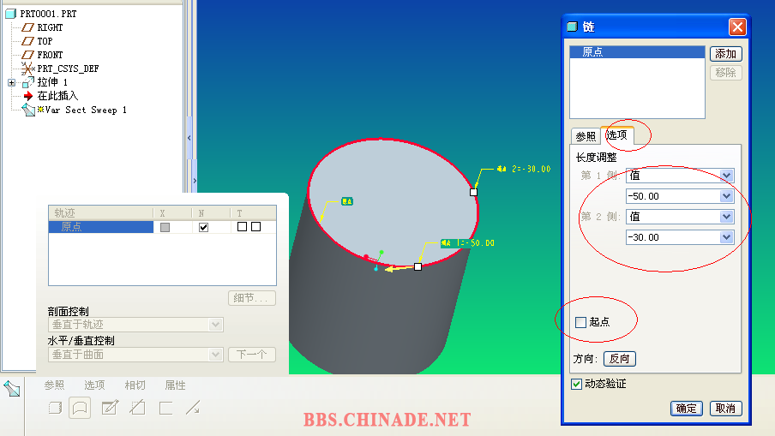Click the -30.00 length input field
The height and width of the screenshot is (436, 775).
pyautogui.click(x=673, y=237)
